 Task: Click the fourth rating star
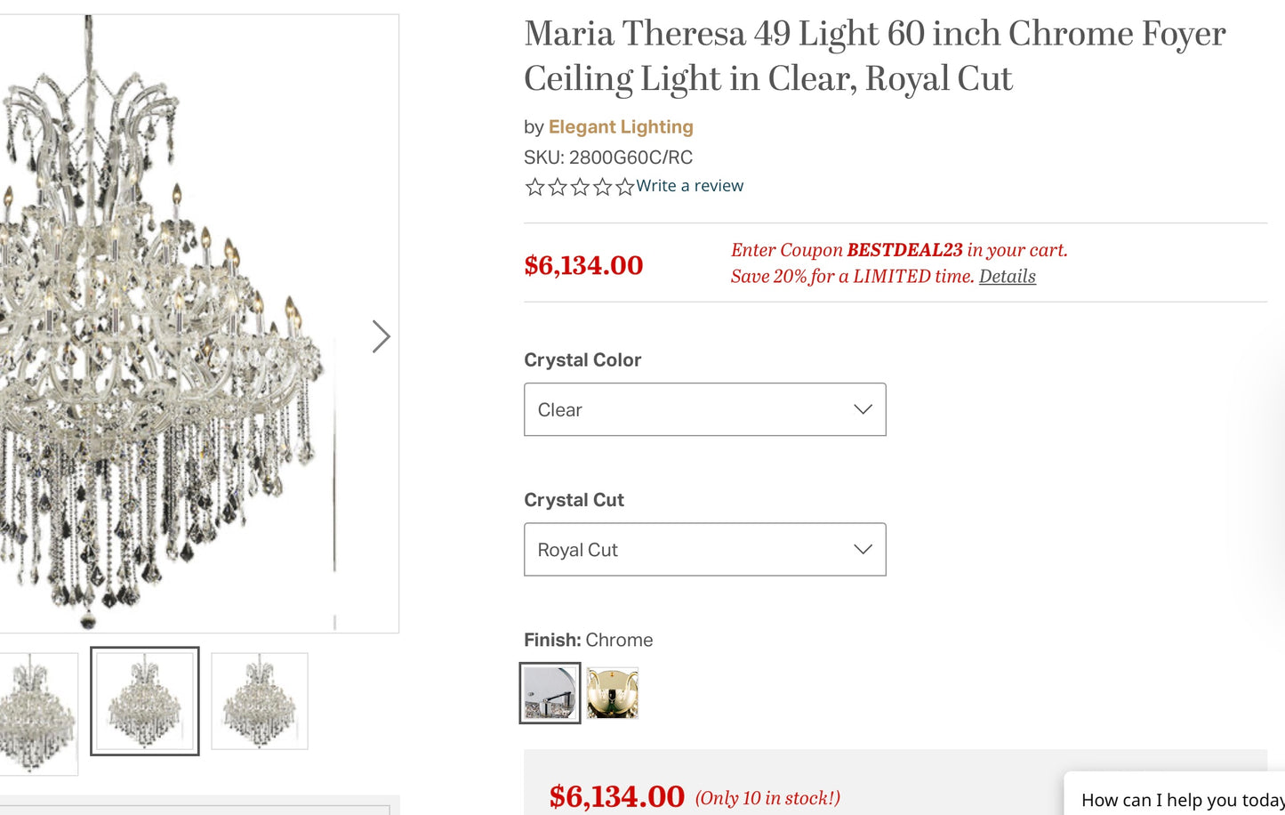point(601,187)
